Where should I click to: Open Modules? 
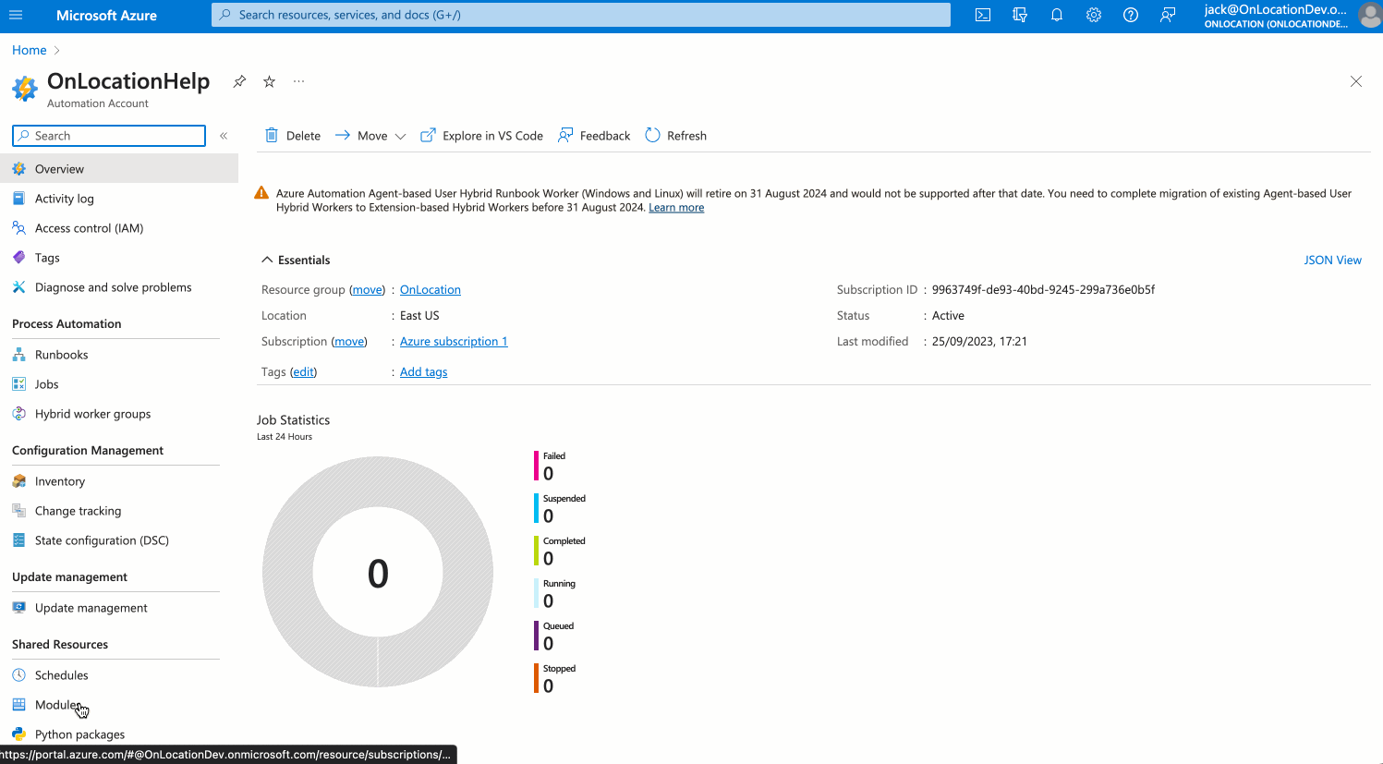pyautogui.click(x=119, y=705)
